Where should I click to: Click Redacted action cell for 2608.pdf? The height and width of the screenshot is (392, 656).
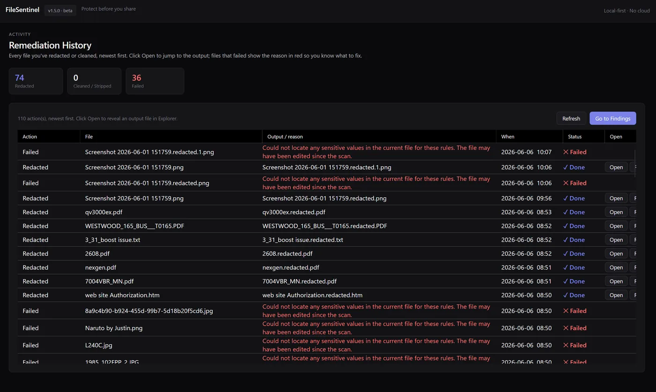click(35, 253)
